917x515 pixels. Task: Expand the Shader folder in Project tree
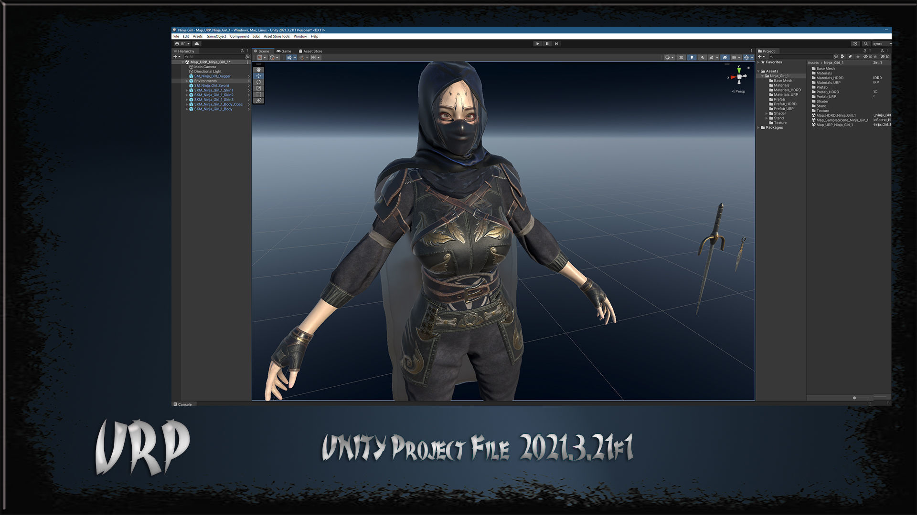(x=767, y=113)
